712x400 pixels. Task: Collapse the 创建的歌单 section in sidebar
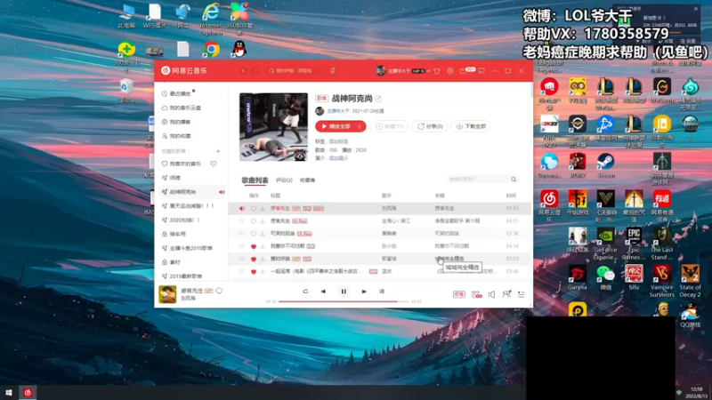point(175,151)
